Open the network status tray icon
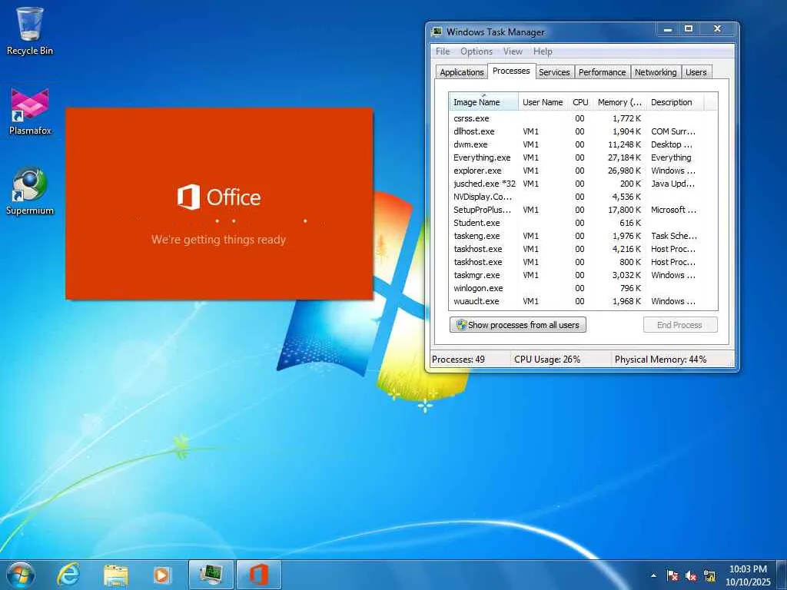 click(x=709, y=575)
